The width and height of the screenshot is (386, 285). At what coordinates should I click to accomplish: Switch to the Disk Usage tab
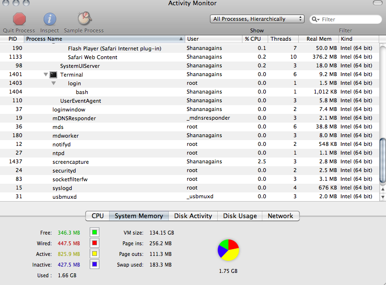pos(240,216)
